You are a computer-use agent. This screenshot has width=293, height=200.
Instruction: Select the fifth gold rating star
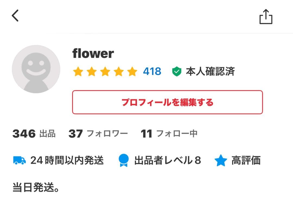click(x=132, y=72)
